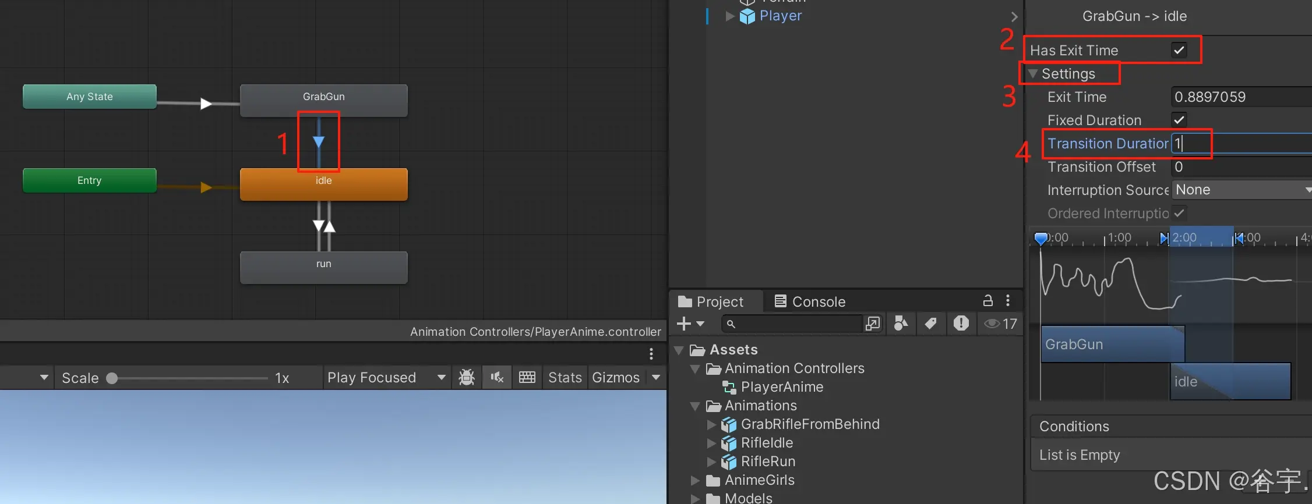The width and height of the screenshot is (1312, 504).
Task: Click Animation Controllers folder icon
Action: coord(714,369)
